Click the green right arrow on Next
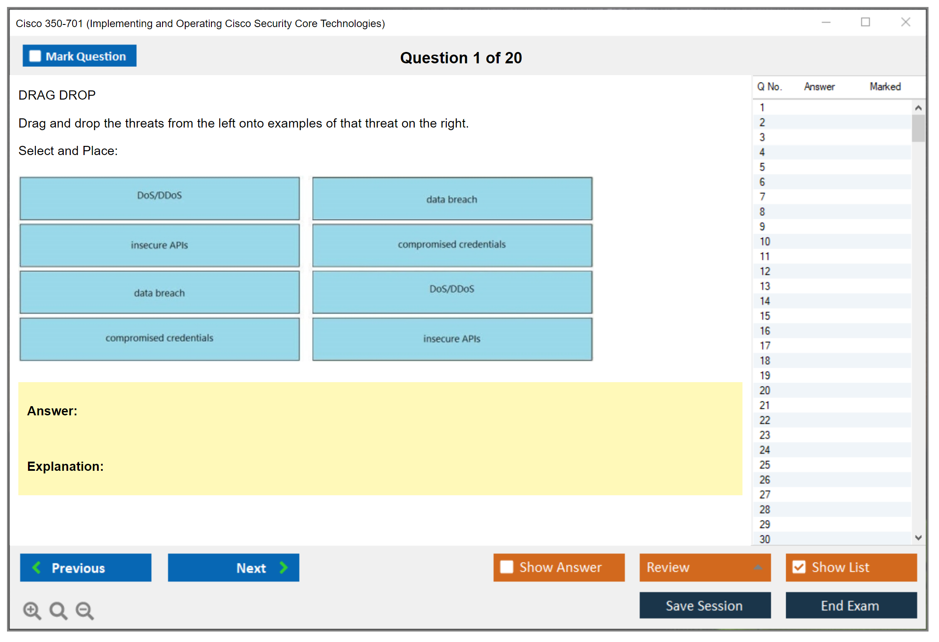 tap(283, 567)
